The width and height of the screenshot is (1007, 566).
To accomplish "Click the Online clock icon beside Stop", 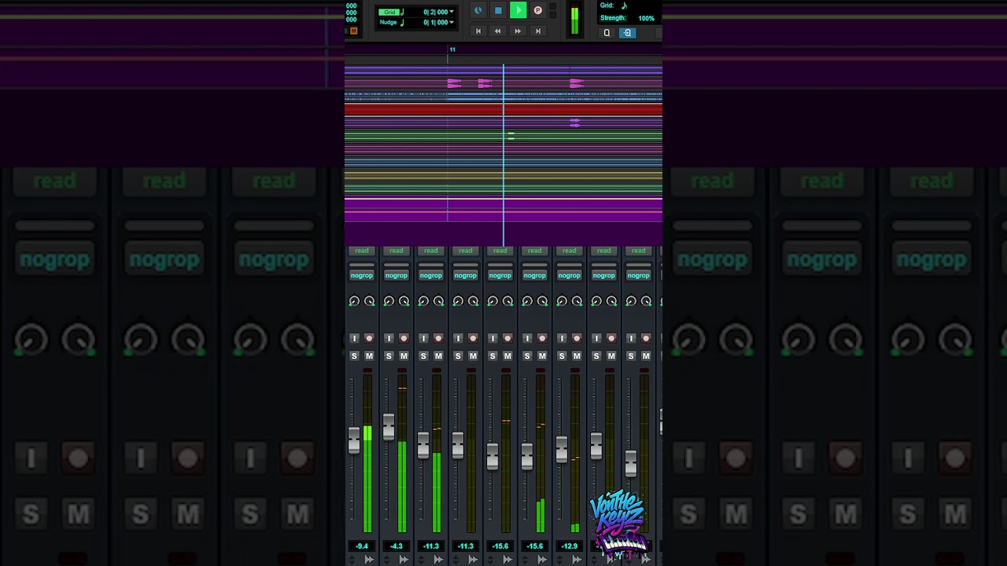I will coord(478,10).
